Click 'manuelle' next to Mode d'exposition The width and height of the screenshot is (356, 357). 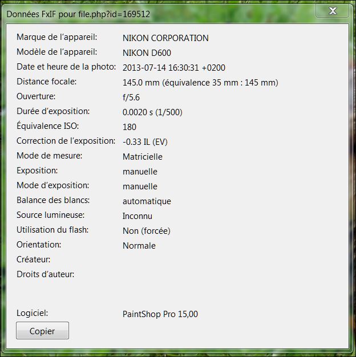tap(140, 186)
